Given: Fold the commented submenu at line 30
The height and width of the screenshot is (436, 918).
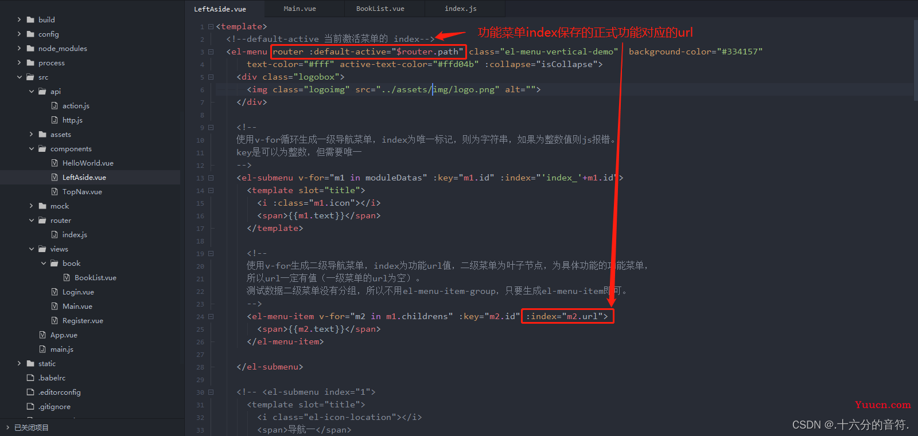Looking at the screenshot, I should click(x=211, y=392).
